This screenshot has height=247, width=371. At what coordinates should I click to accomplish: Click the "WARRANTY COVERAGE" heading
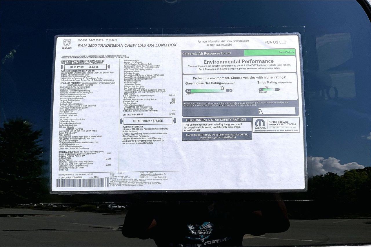(133, 127)
